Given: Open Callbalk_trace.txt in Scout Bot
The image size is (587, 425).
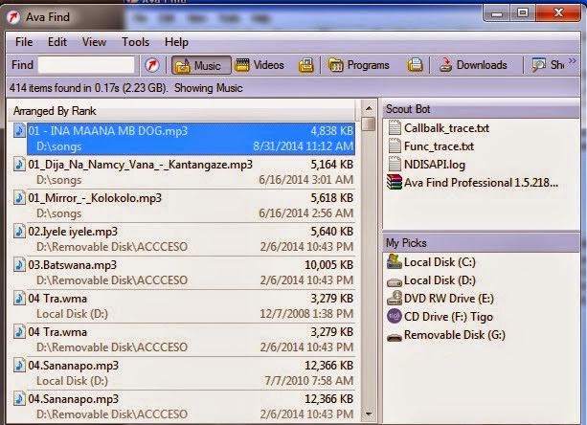Looking at the screenshot, I should pyautogui.click(x=446, y=128).
